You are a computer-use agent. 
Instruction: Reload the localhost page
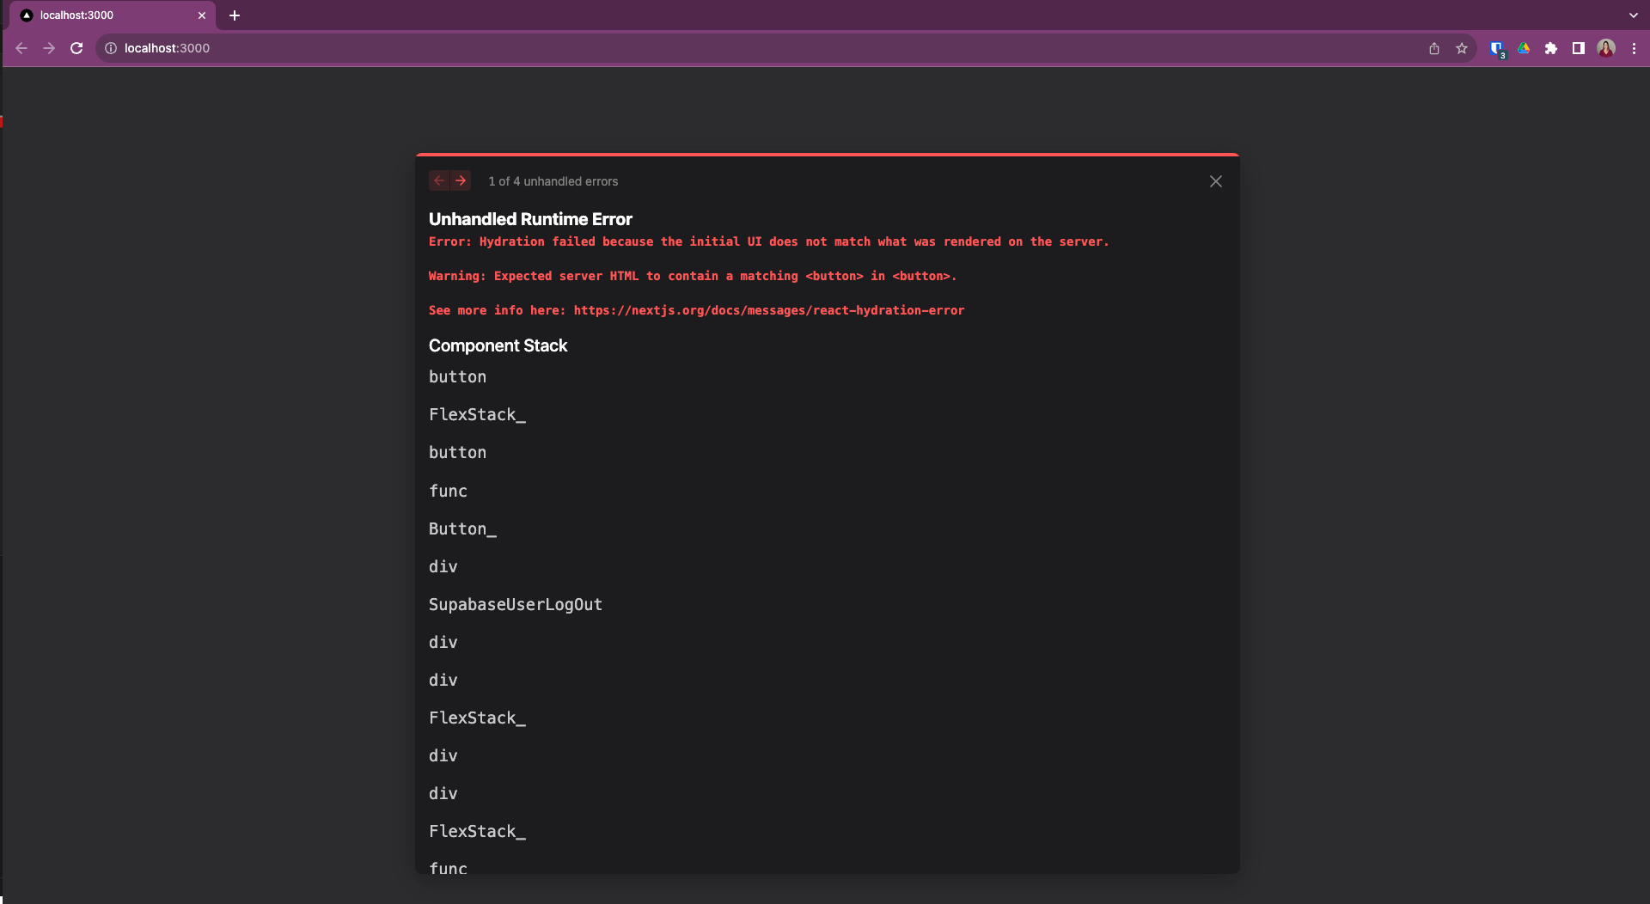pos(76,48)
